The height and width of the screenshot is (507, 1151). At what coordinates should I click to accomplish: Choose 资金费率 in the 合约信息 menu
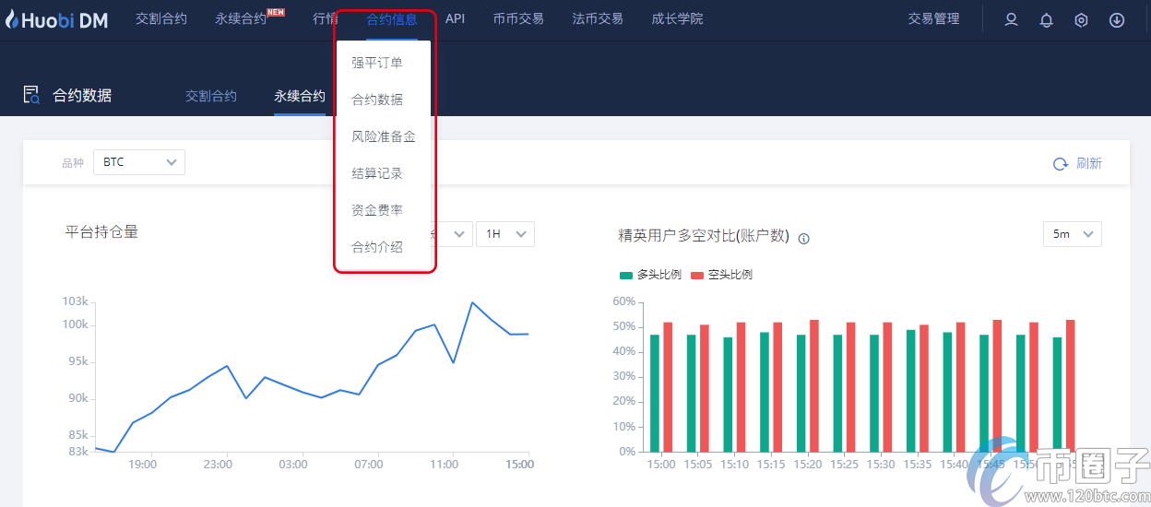point(377,210)
